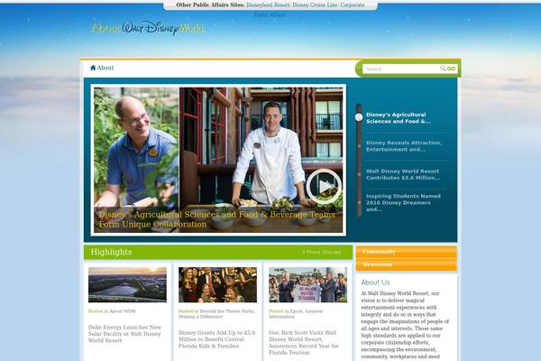Click the Epcot category link

297,311
